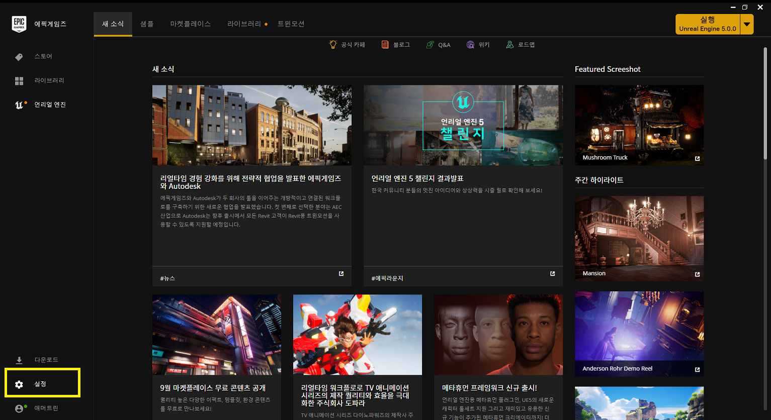Open the 공식 카페 link
Screen dimensions: 771x420
click(x=353, y=45)
